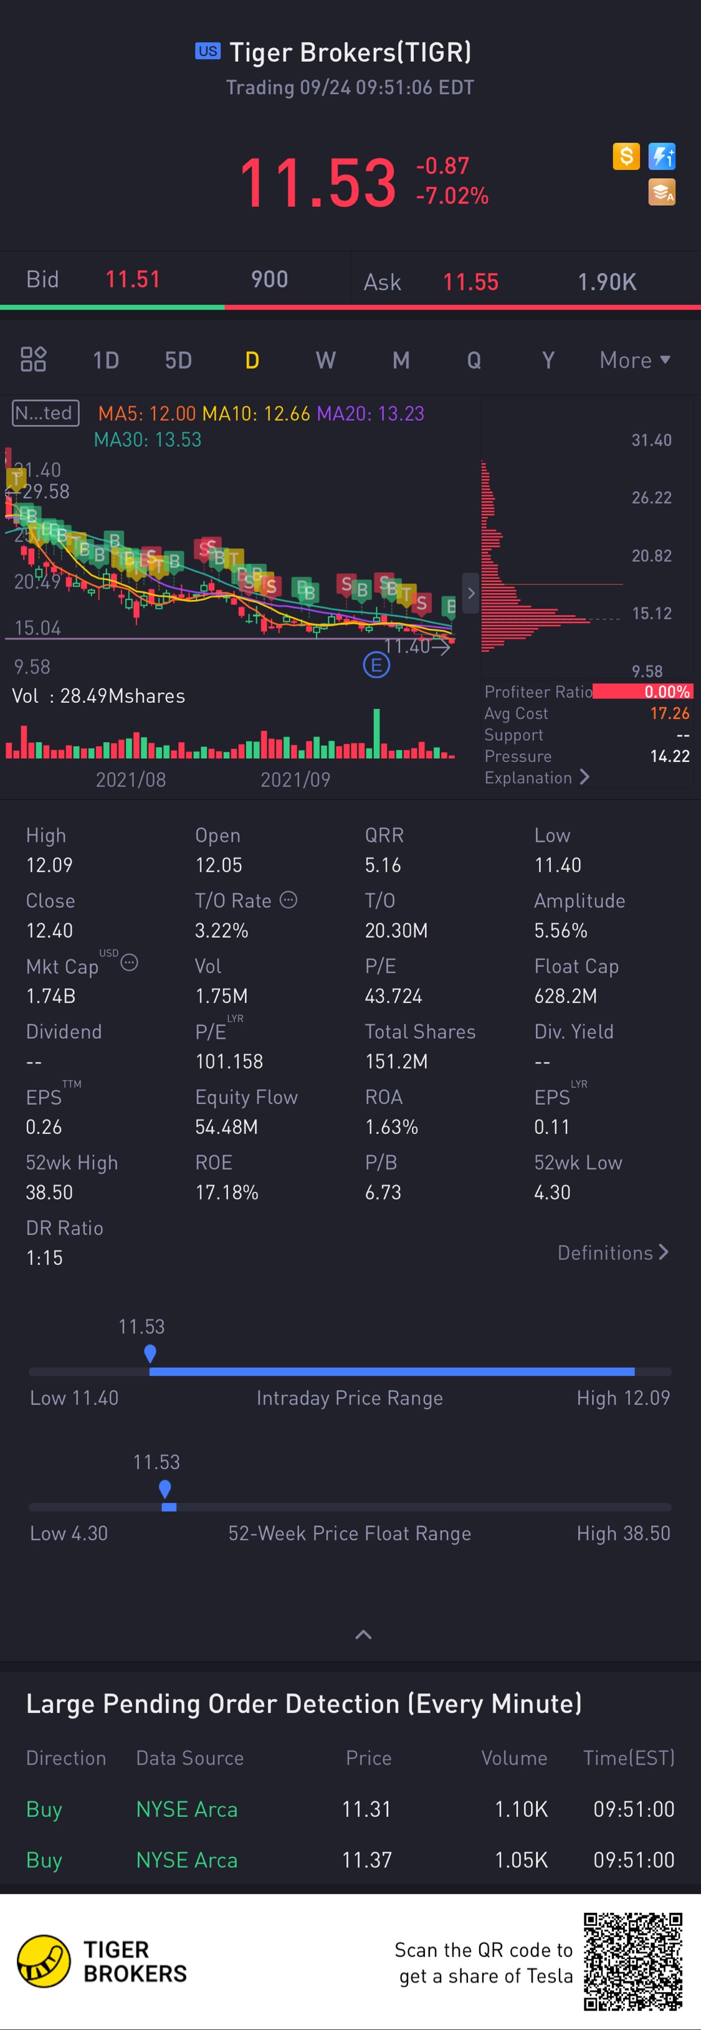Tap the -7.02% change percentage

tap(452, 196)
